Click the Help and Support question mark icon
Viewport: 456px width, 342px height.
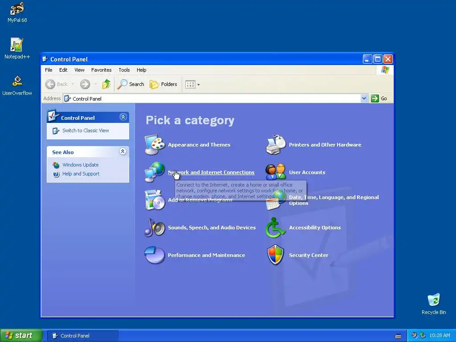pos(56,174)
